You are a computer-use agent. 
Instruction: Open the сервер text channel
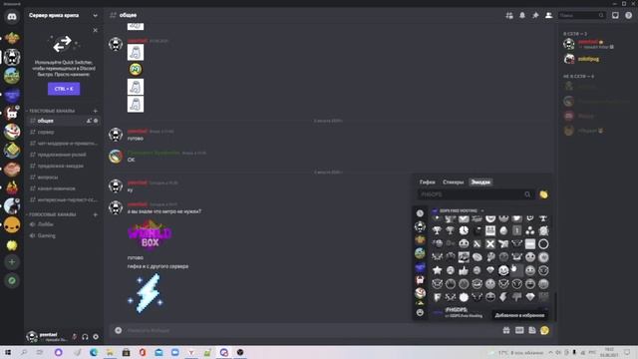pos(63,132)
